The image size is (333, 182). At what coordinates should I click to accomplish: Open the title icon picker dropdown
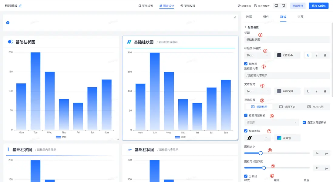coord(257,138)
